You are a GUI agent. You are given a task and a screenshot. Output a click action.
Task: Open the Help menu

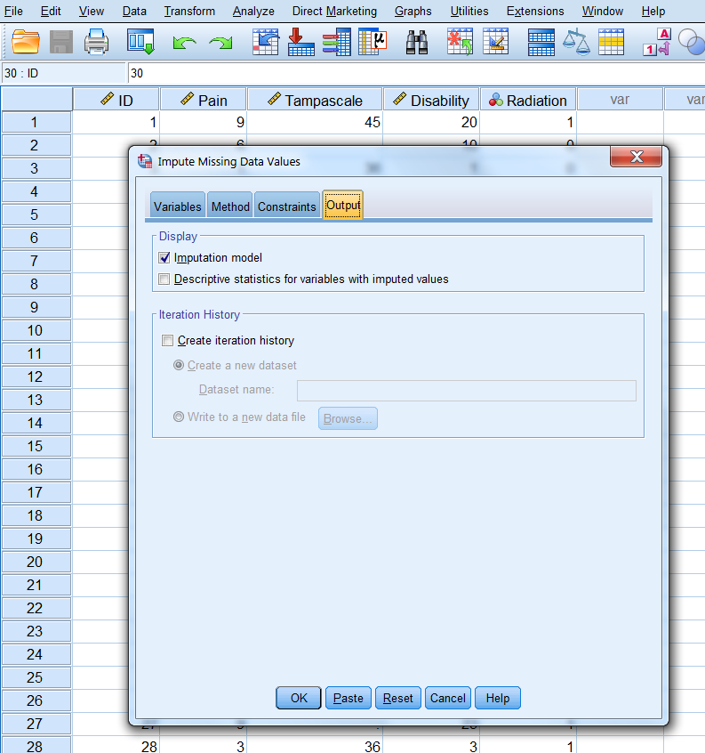coord(653,11)
